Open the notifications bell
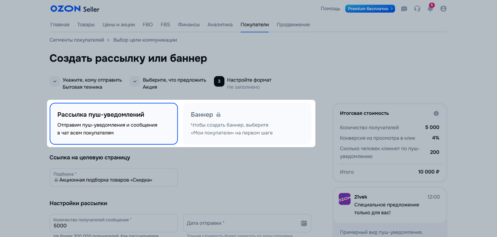The width and height of the screenshot is (497, 237). pyautogui.click(x=430, y=9)
